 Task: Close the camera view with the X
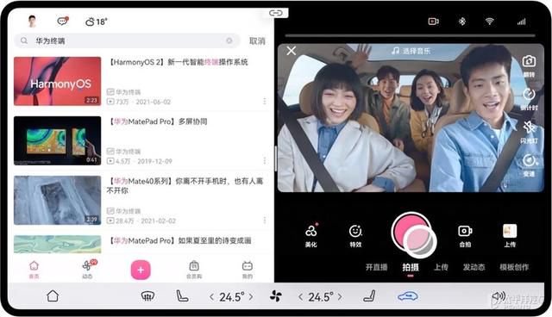click(292, 51)
